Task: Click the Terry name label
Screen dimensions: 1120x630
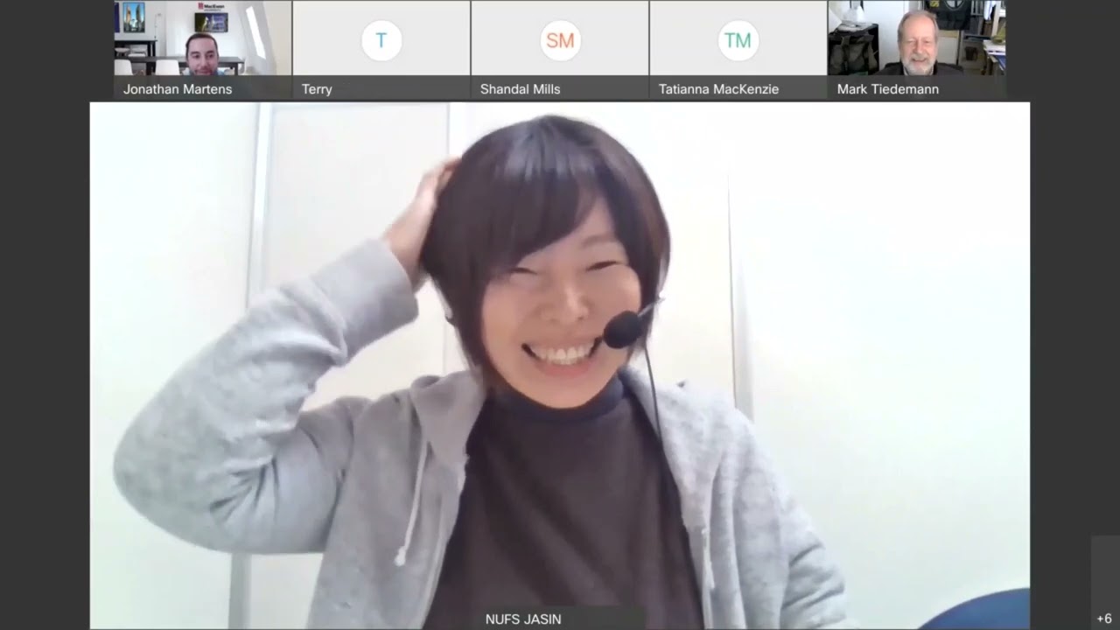Action: (x=317, y=88)
